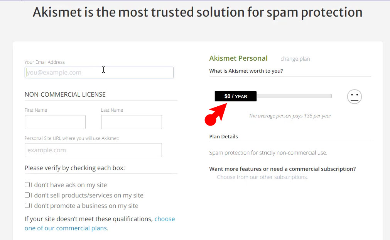Click the Last Name input box
The width and height of the screenshot is (390, 240).
(131, 122)
